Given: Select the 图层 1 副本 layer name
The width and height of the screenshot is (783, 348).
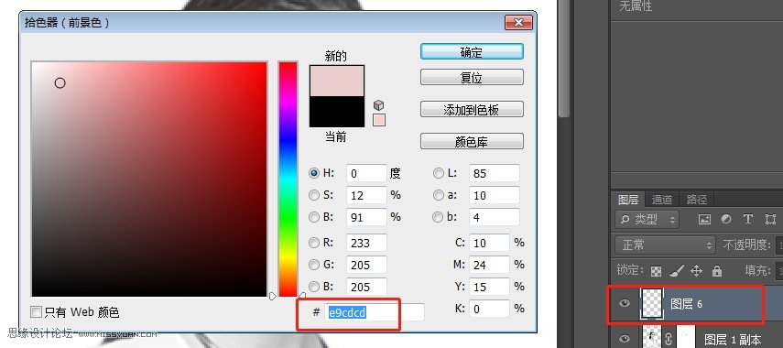Looking at the screenshot, I should (733, 340).
